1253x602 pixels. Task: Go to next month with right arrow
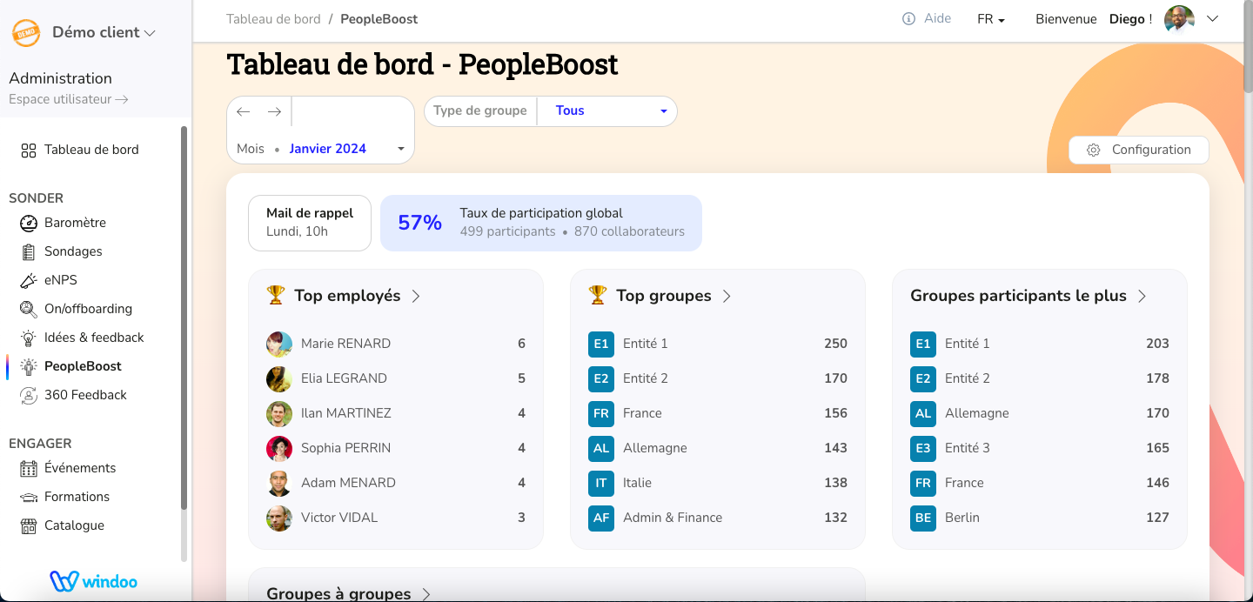[x=274, y=111]
